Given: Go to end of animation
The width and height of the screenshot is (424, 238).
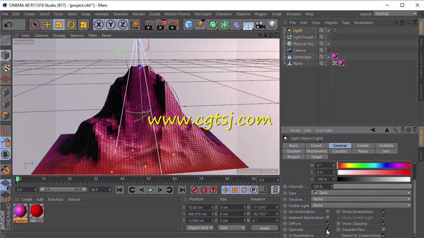Looking at the screenshot, I should 182,190.
